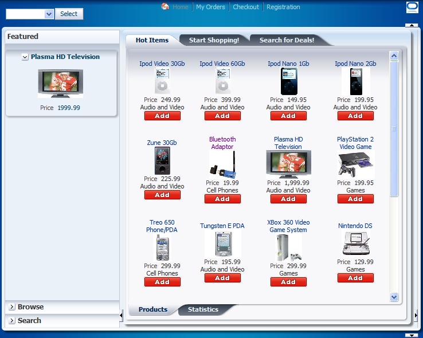
Task: Click the Bluetooth Adaptor product image
Action: [222, 164]
